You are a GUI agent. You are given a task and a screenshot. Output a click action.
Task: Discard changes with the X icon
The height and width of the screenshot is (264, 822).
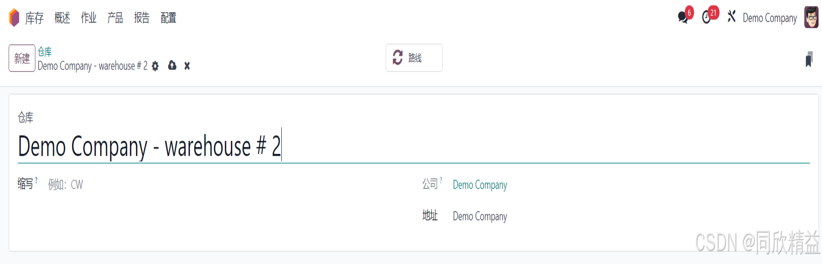click(187, 66)
